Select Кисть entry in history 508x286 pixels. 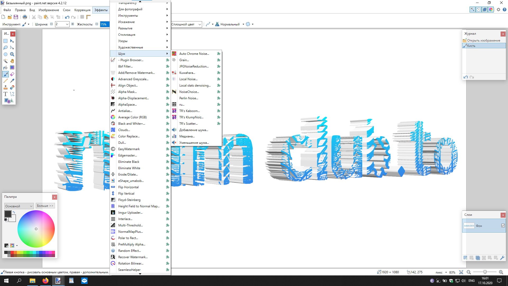click(x=484, y=46)
